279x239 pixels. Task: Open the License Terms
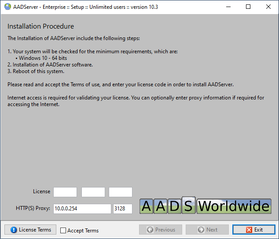31,230
